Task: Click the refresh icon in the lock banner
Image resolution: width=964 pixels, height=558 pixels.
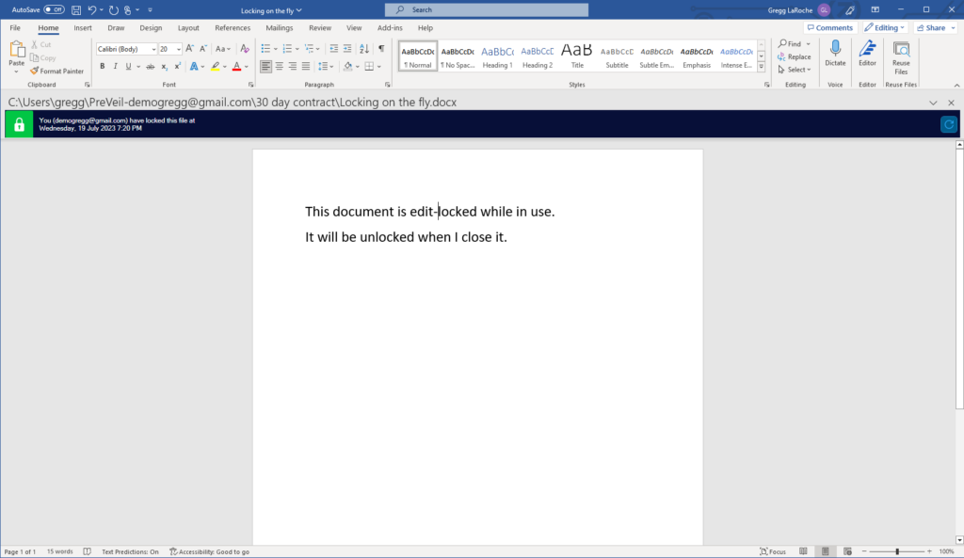Action: tap(949, 124)
